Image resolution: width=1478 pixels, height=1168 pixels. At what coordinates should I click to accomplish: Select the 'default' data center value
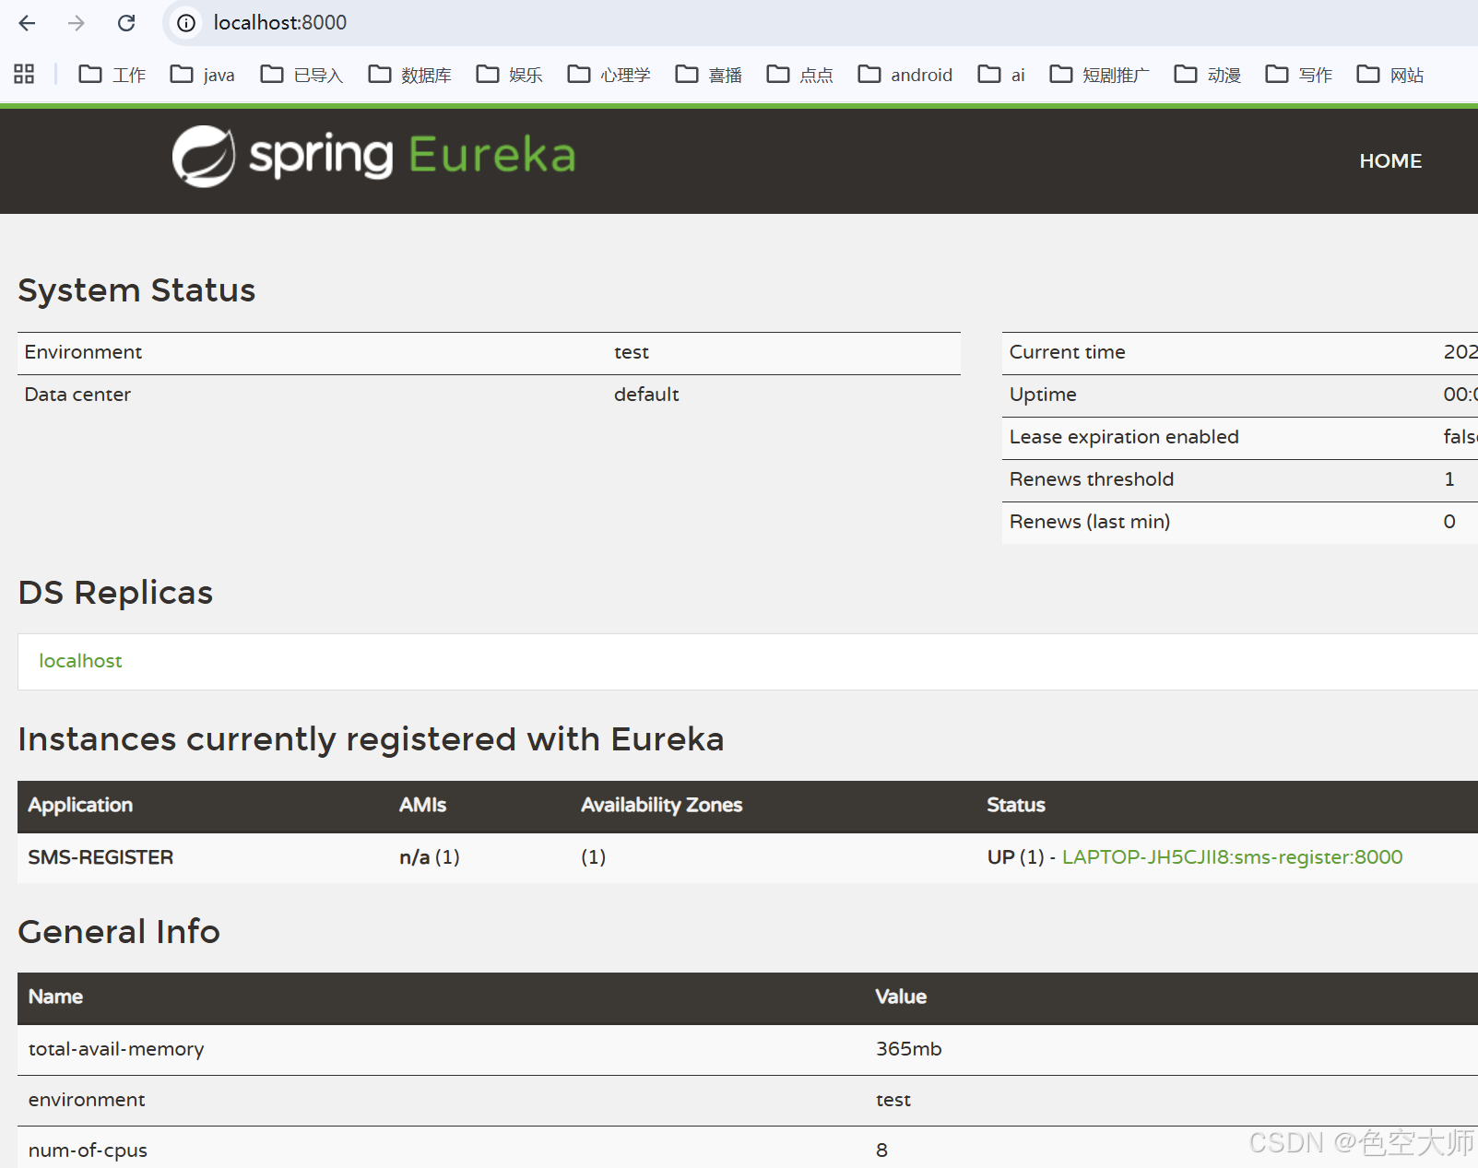[646, 395]
